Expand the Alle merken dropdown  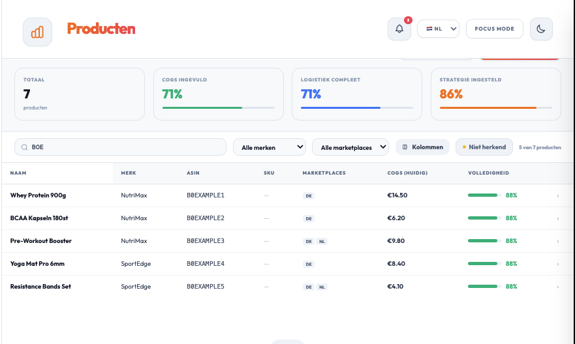[270, 147]
